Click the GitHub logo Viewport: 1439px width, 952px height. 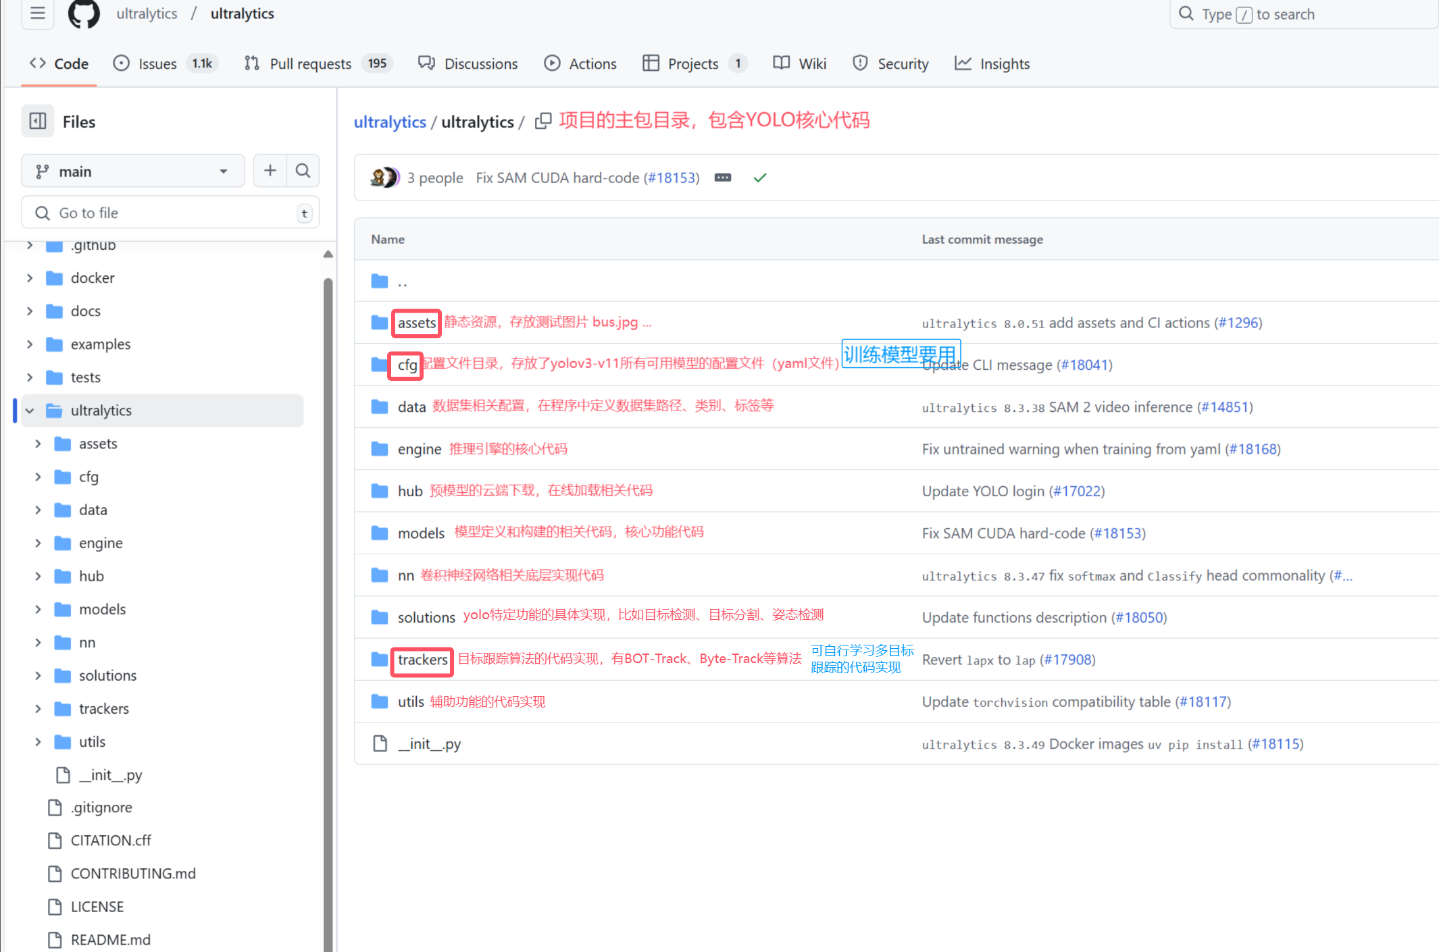[84, 14]
